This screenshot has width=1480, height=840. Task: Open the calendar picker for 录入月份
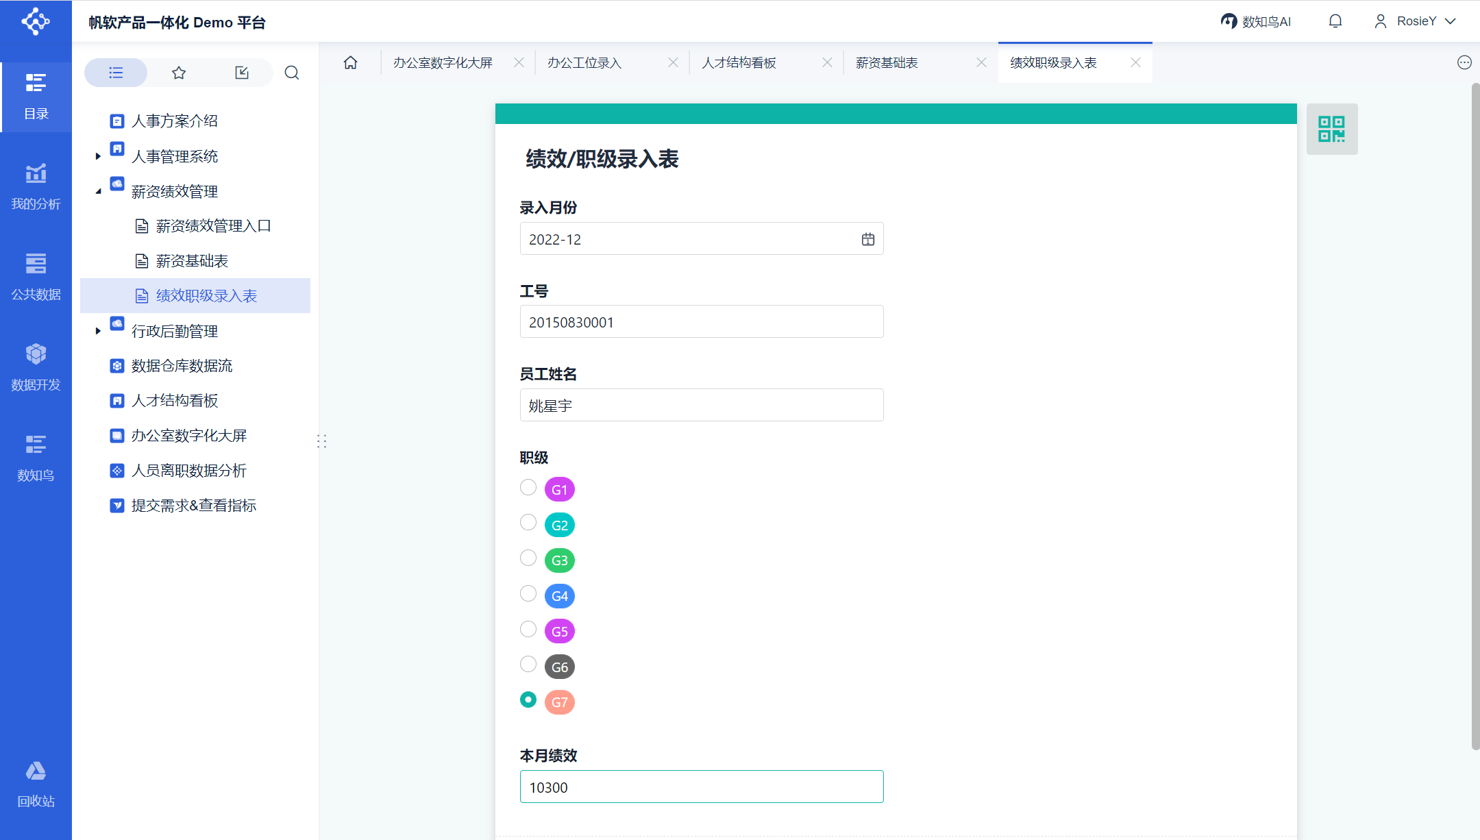click(867, 239)
